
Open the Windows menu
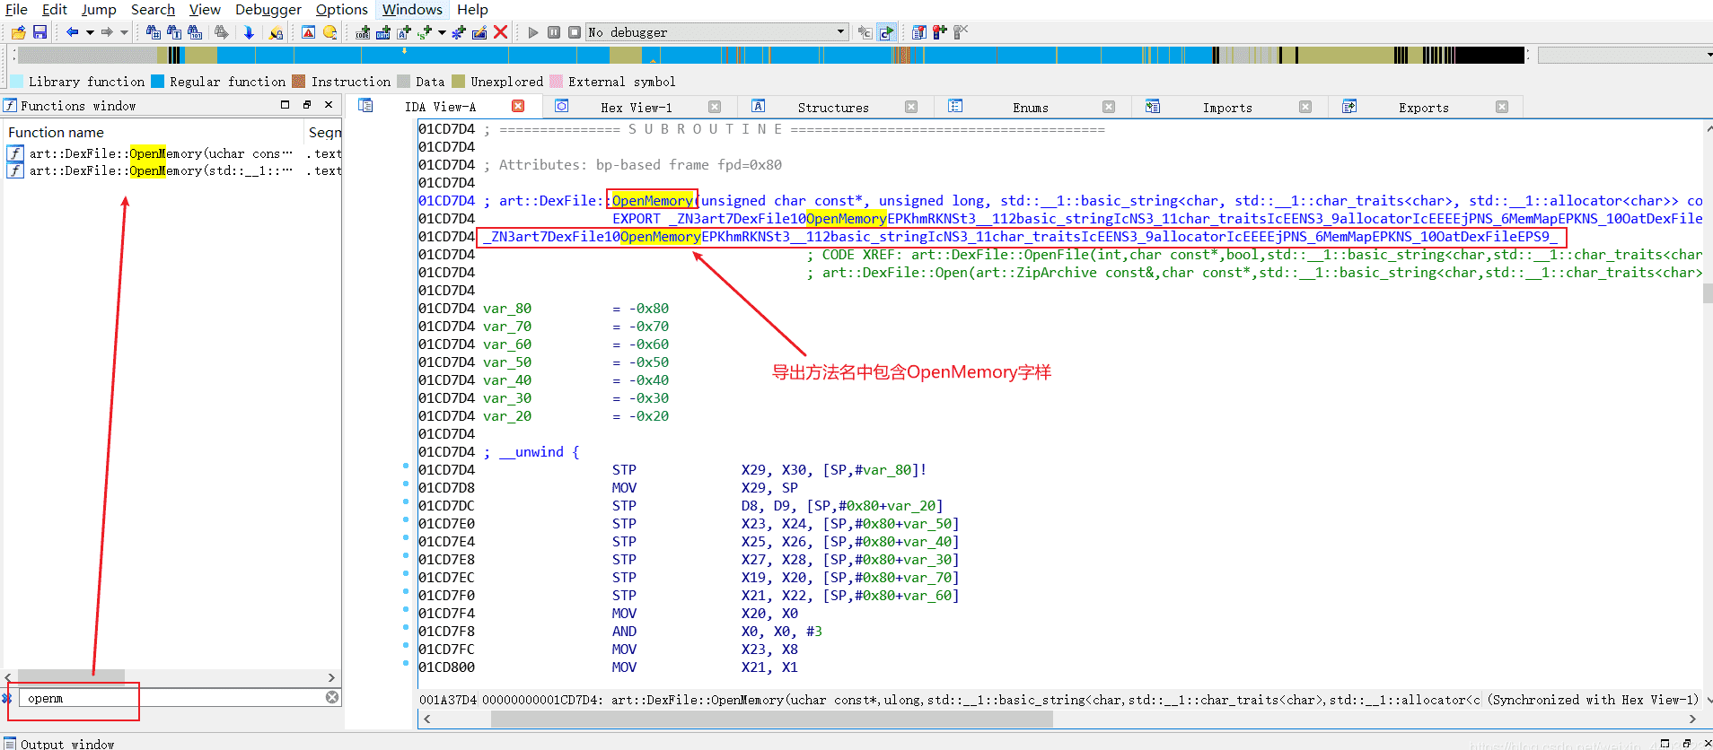pyautogui.click(x=412, y=9)
